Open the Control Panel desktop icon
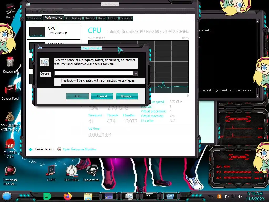The width and height of the screenshot is (269, 202). [10, 92]
